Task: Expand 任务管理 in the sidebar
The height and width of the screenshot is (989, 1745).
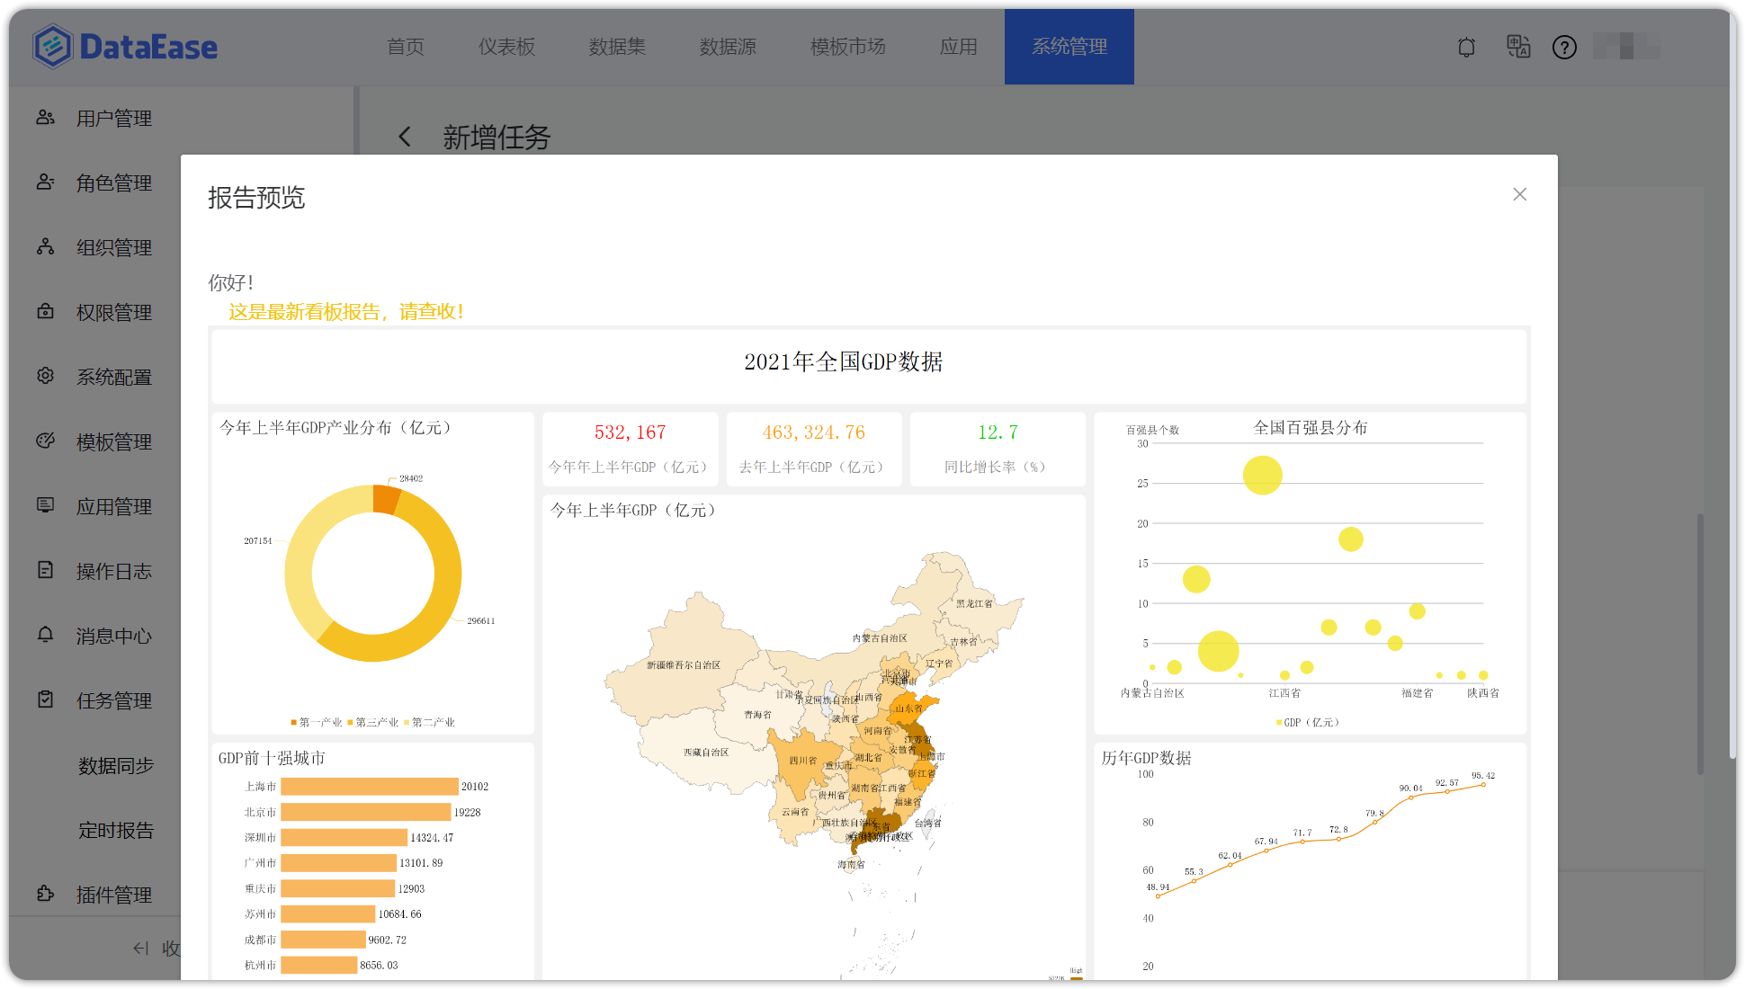Action: point(114,700)
